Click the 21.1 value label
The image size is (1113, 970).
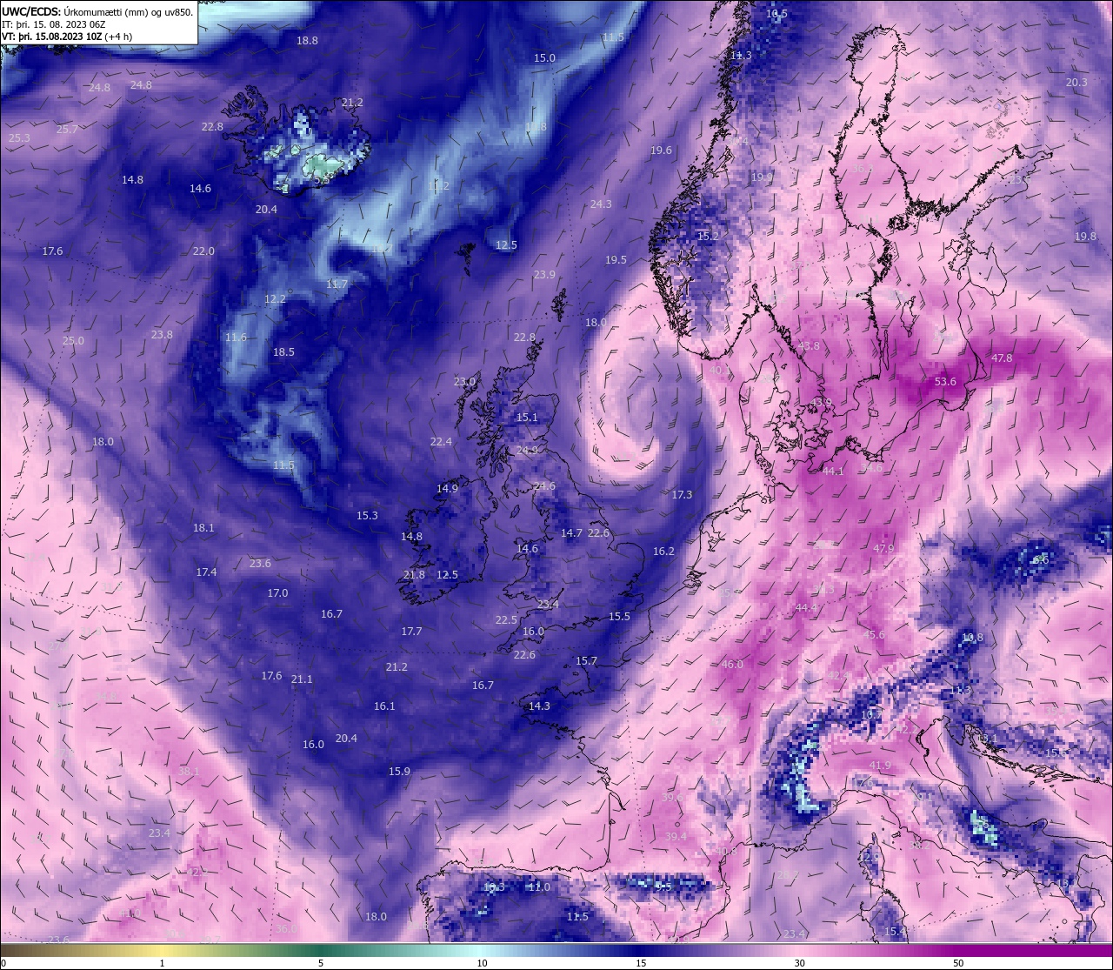(x=302, y=679)
